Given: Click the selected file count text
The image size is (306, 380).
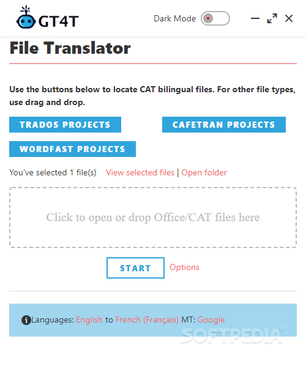Looking at the screenshot, I should 53,172.
